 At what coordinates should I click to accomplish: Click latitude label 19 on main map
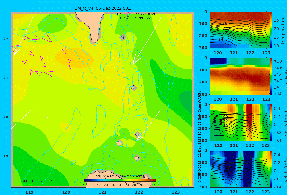click(6, 156)
